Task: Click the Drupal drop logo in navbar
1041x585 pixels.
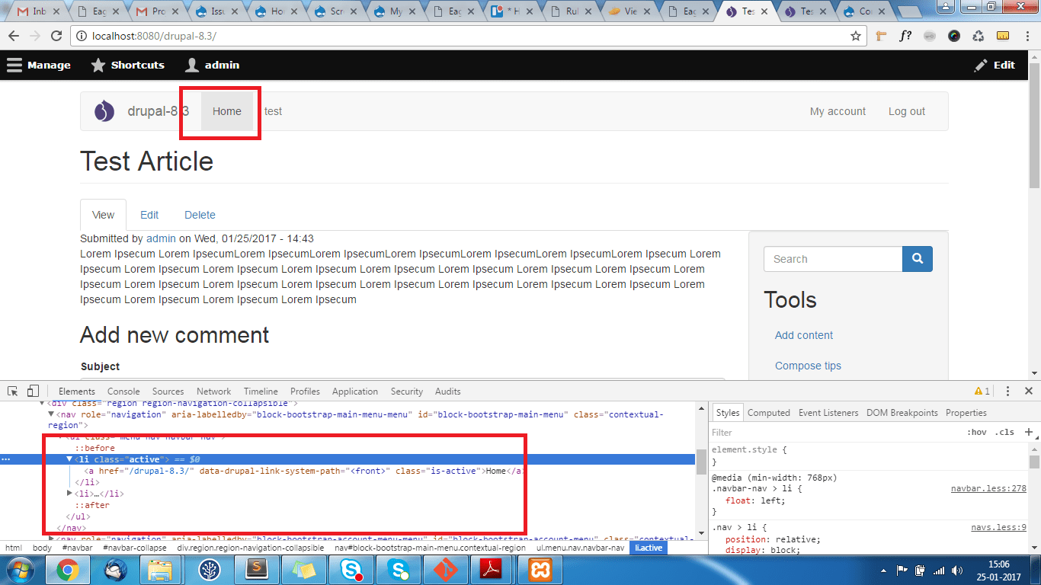Action: [x=104, y=111]
